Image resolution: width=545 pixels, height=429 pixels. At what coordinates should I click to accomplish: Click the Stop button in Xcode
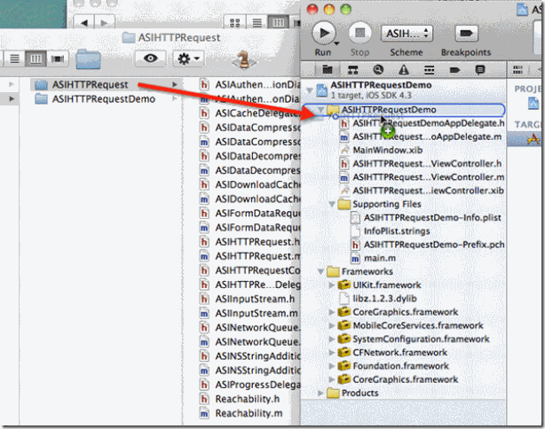point(359,34)
